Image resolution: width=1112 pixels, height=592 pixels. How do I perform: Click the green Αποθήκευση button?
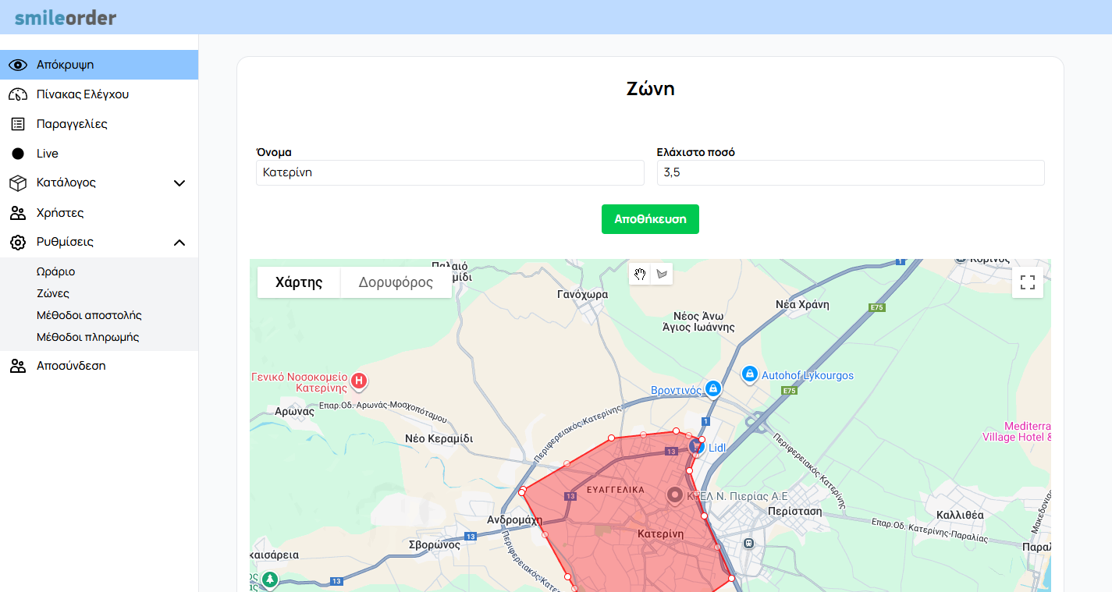coord(650,219)
